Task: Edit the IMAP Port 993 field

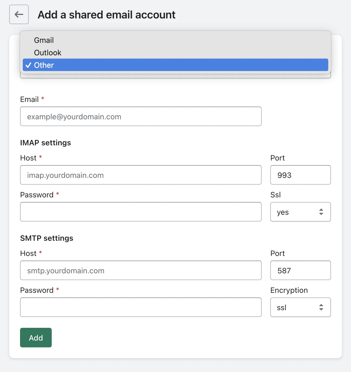Action: (301, 175)
